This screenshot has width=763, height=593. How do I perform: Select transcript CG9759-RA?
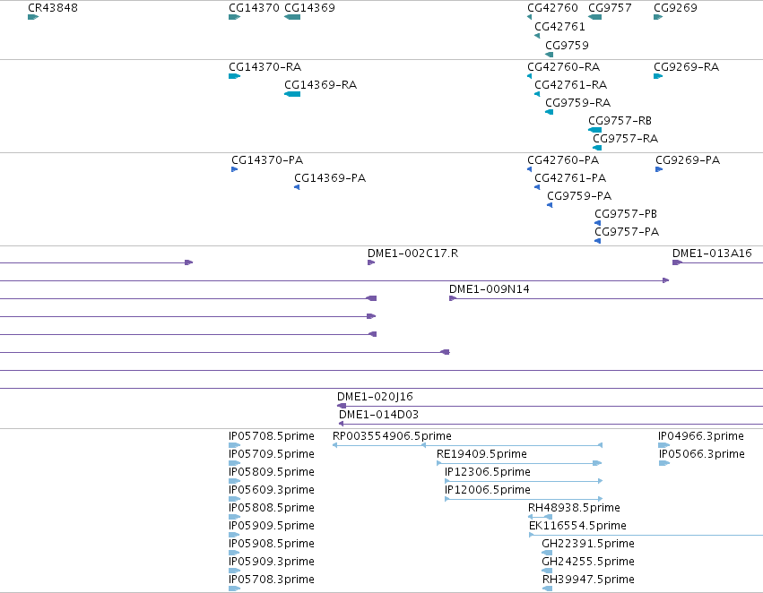pos(577,102)
